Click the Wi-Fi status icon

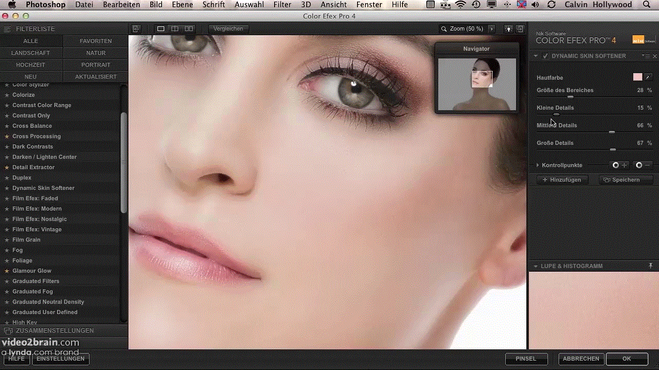click(x=461, y=5)
